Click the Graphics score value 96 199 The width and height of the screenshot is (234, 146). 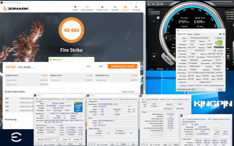(44, 76)
